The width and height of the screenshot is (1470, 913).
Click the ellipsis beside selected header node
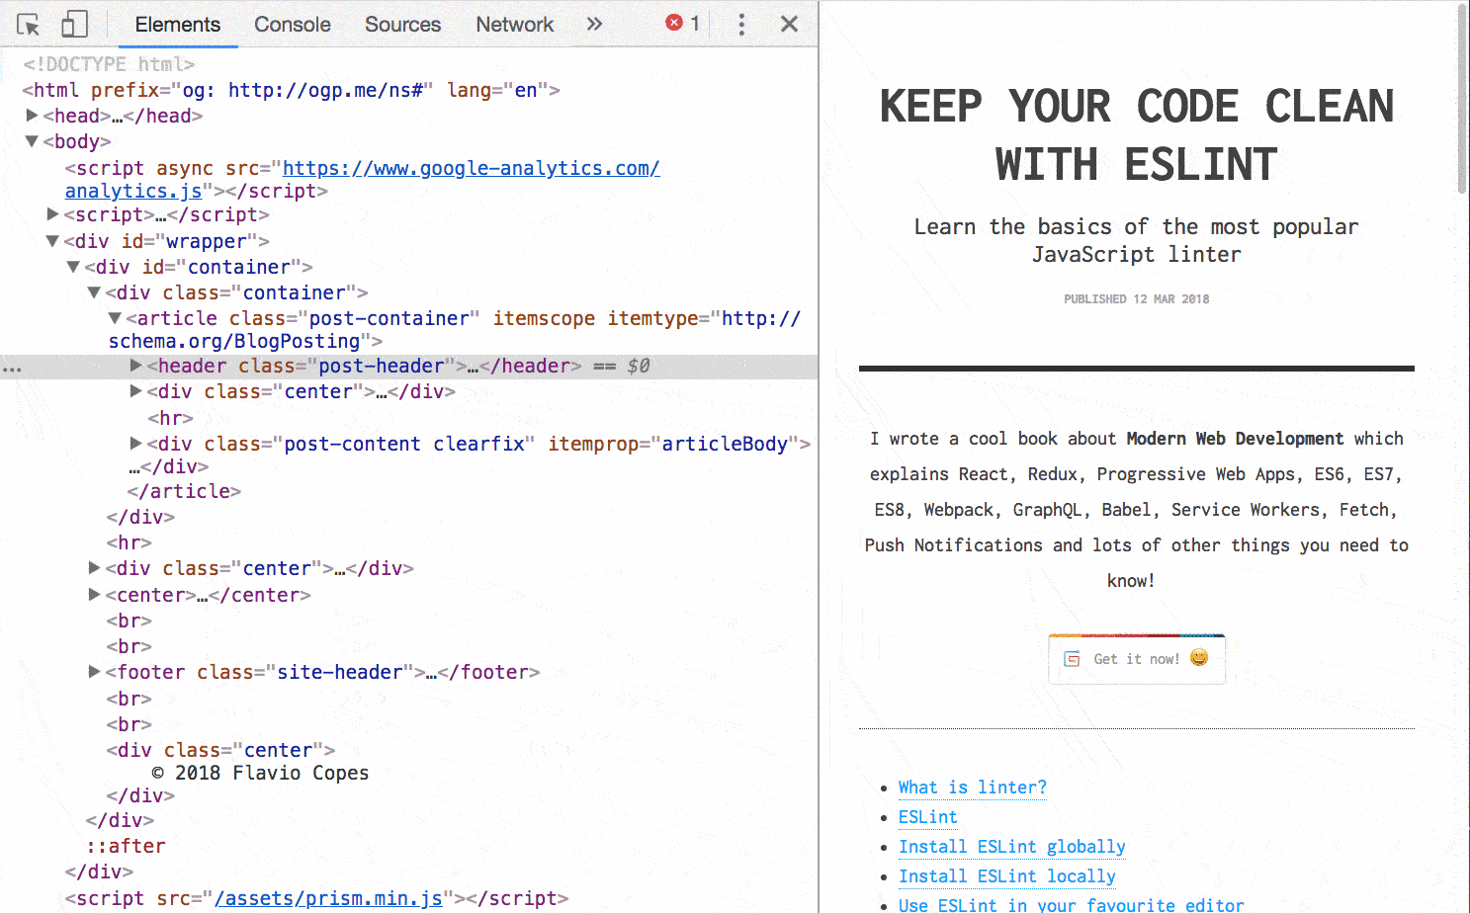click(x=12, y=368)
